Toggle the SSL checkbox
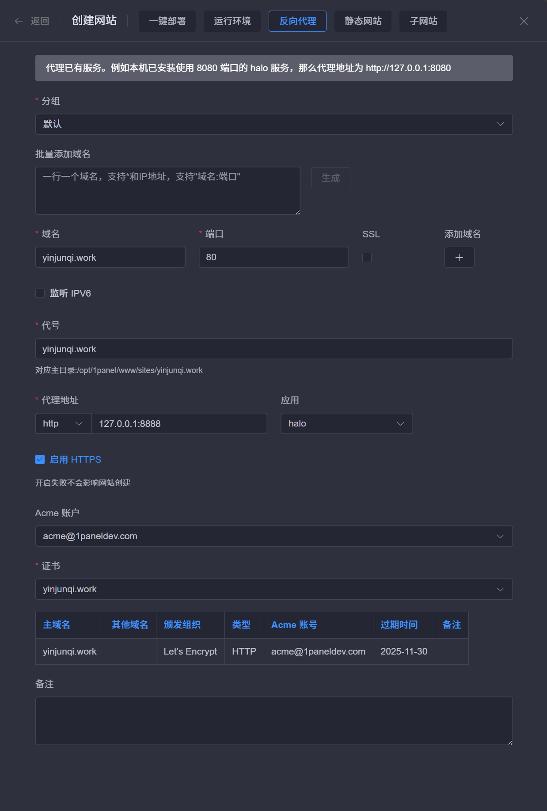Viewport: 547px width, 811px height. pyautogui.click(x=367, y=257)
